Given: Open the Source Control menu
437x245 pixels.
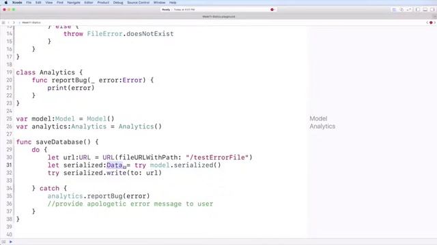Looking at the screenshot, I should 138,3.
